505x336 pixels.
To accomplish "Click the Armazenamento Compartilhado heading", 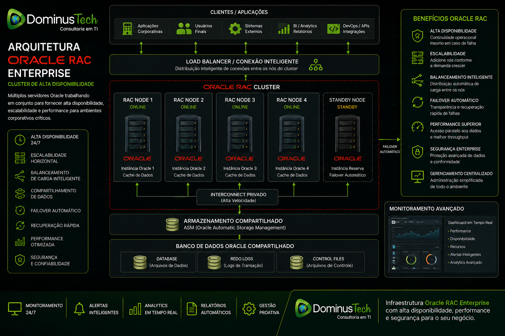I will pos(233,221).
